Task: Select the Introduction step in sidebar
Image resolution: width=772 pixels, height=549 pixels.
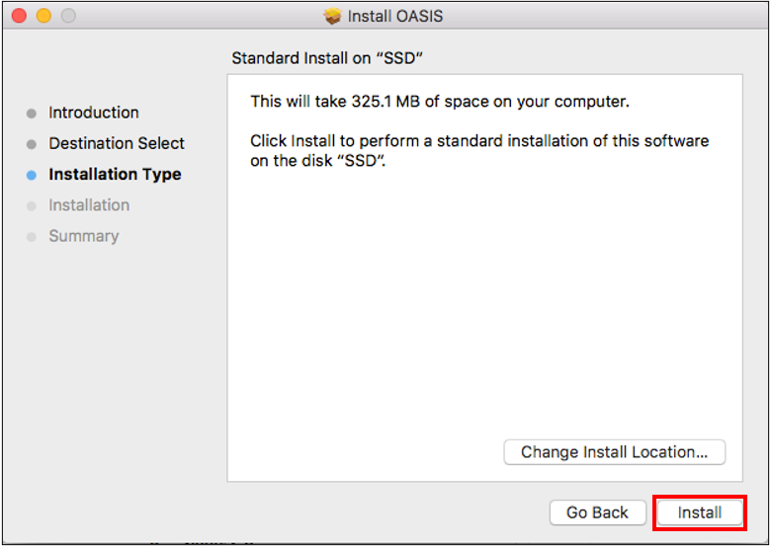Action: click(x=94, y=113)
